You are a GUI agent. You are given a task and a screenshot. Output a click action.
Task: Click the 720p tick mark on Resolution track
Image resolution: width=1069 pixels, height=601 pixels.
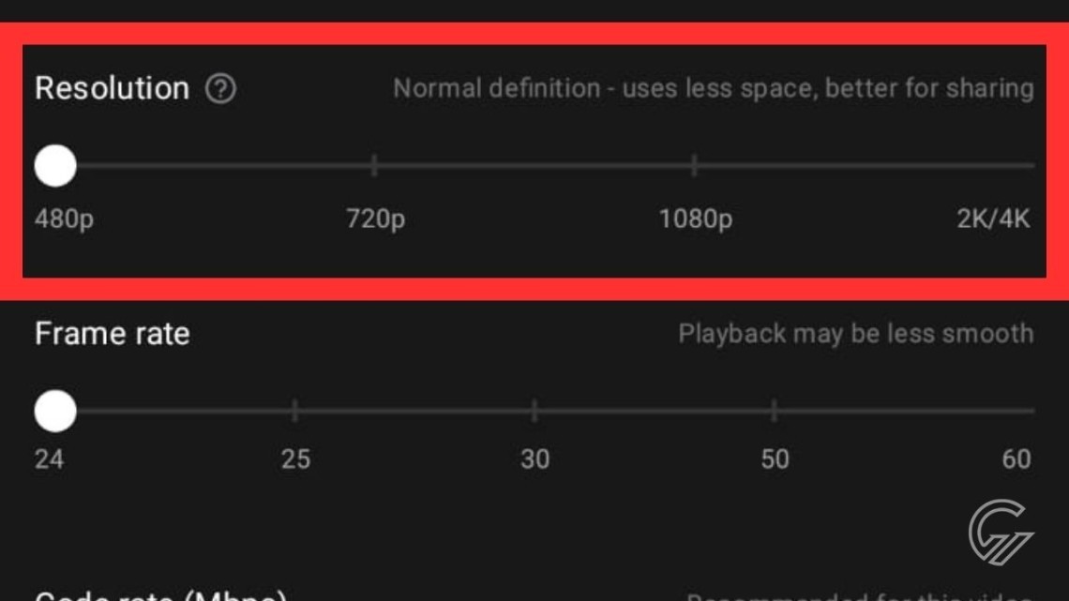pyautogui.click(x=374, y=166)
